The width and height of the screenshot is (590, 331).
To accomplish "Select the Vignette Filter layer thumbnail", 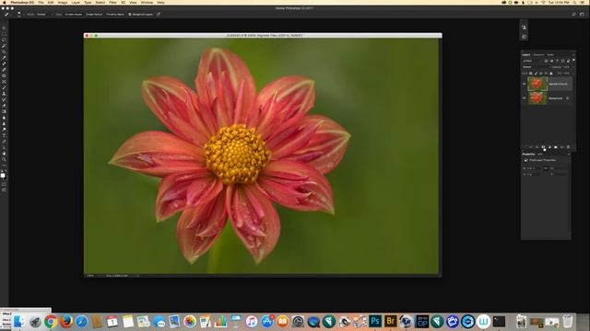I will 537,84.
